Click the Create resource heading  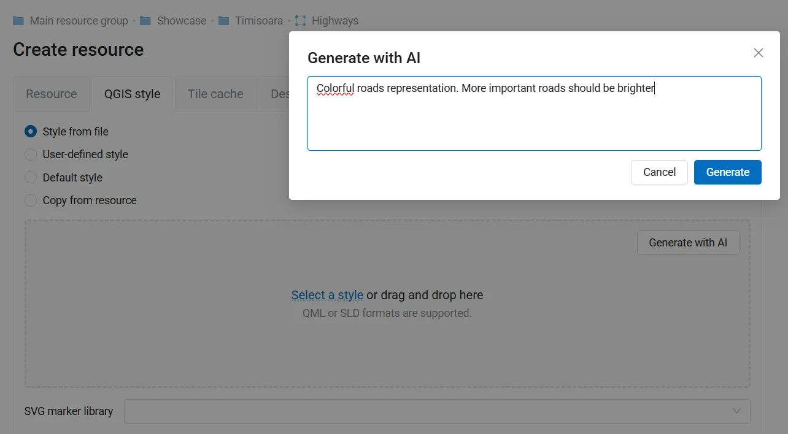coord(79,50)
